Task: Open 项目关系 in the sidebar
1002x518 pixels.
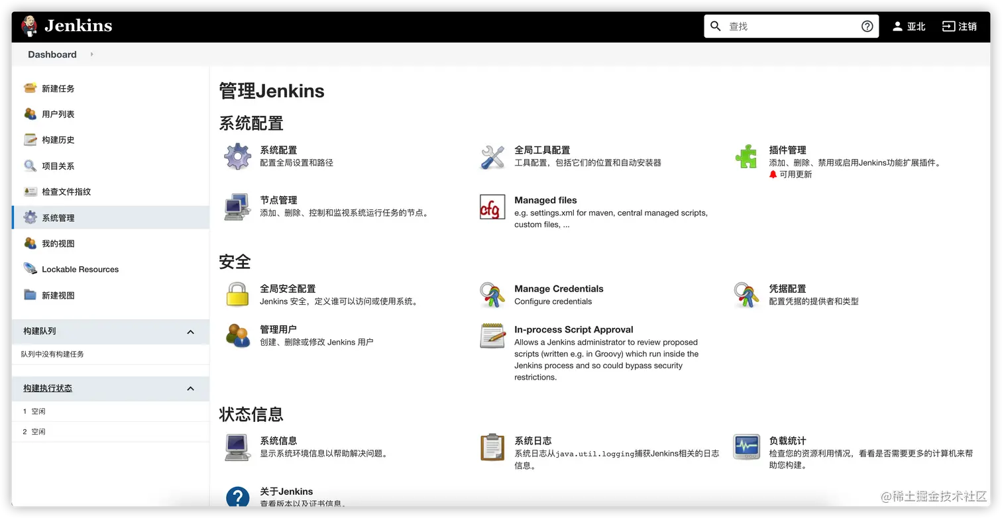Action: point(58,166)
